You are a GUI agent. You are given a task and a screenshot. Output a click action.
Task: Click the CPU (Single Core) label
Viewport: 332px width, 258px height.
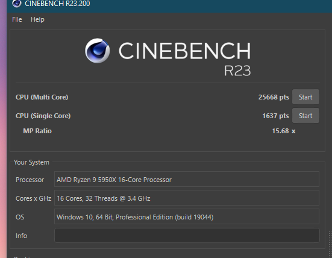(43, 116)
